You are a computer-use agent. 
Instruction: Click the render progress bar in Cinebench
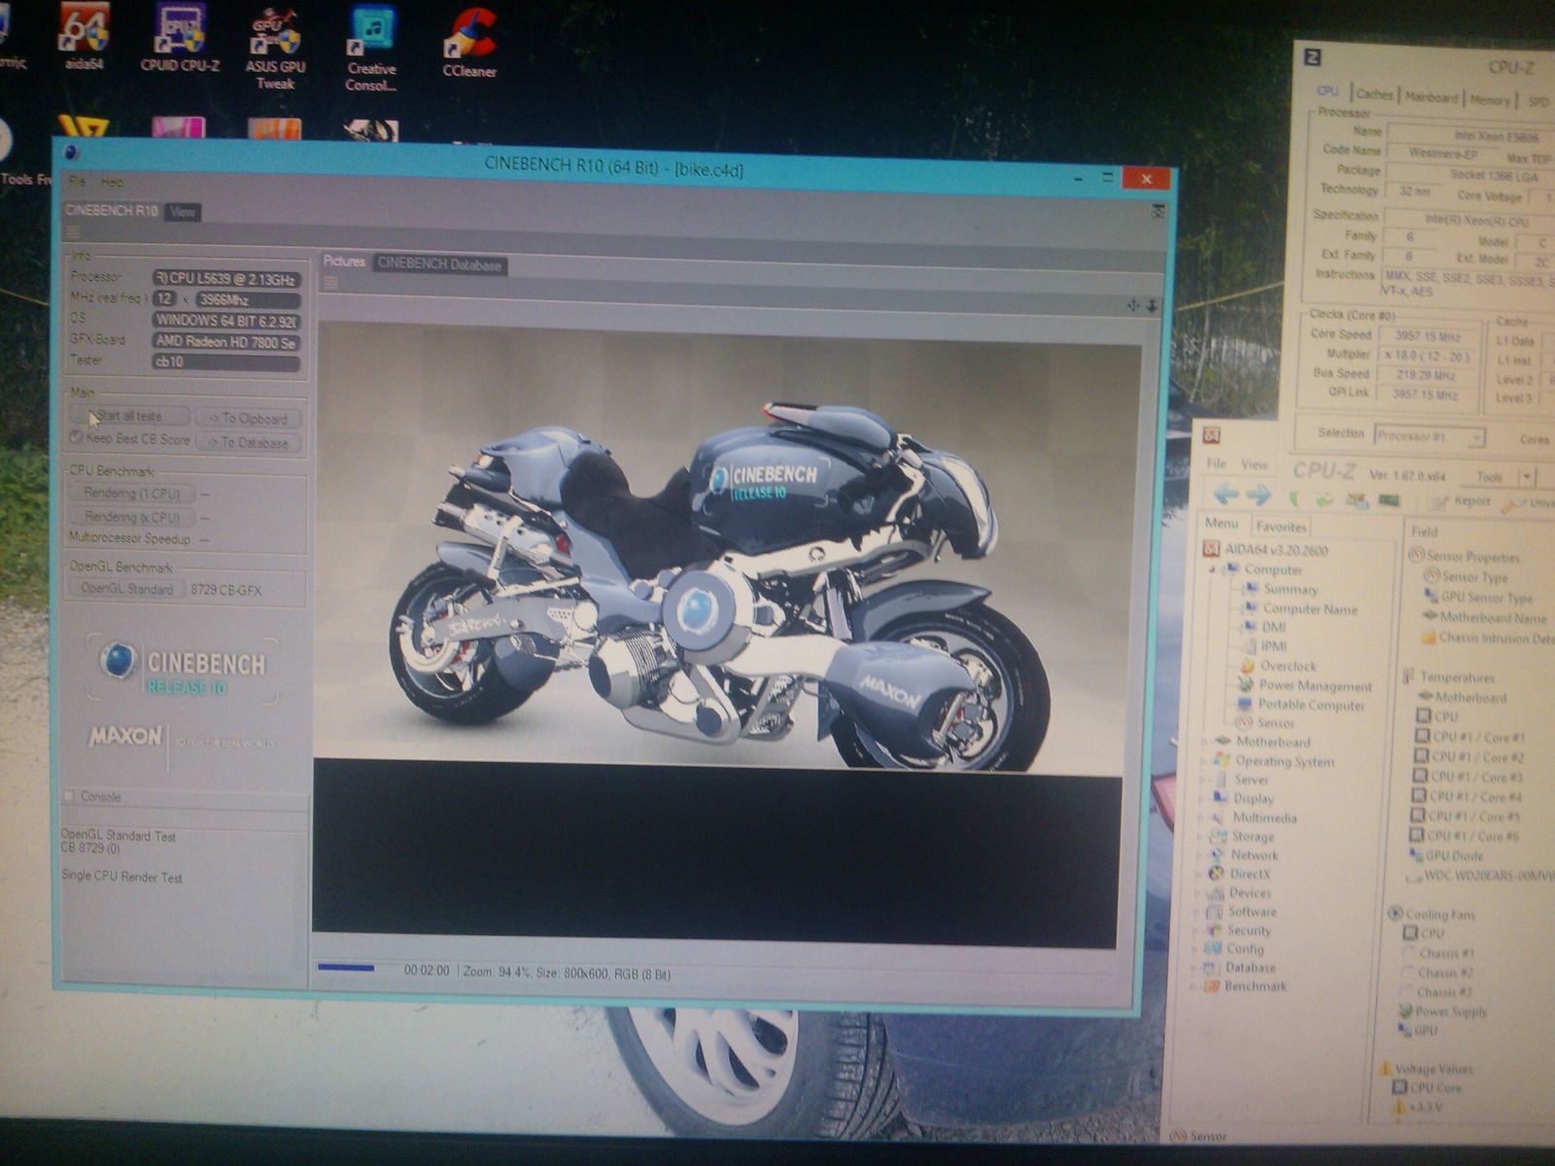358,968
